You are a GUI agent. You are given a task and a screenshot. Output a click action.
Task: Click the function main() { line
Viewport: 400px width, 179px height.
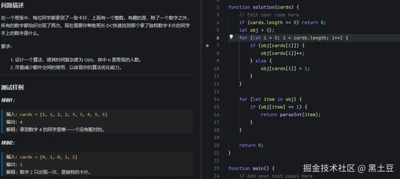(x=251, y=168)
